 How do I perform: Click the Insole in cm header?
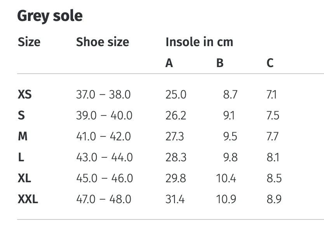click(x=199, y=42)
